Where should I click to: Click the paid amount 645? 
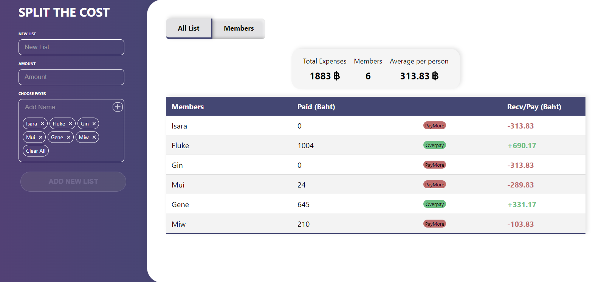304,205
